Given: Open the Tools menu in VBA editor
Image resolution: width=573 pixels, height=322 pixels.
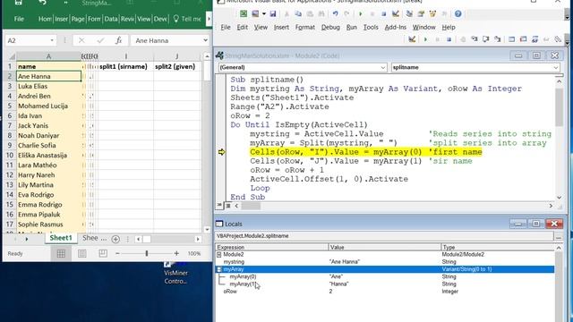Looking at the screenshot, I should pos(371,27).
